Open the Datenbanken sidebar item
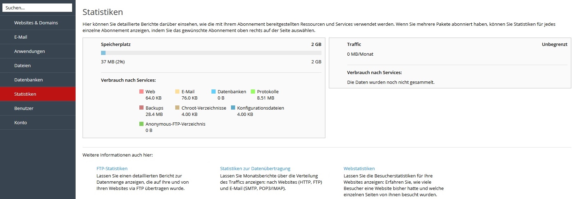This screenshot has height=199, width=572. click(x=38, y=80)
